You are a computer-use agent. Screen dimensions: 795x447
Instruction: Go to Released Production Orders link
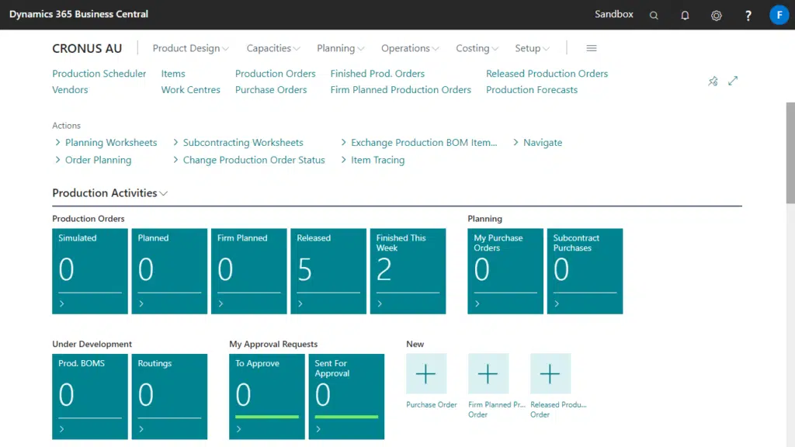[x=547, y=74]
